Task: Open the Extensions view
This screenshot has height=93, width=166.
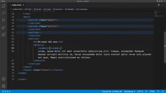Action: (3, 34)
